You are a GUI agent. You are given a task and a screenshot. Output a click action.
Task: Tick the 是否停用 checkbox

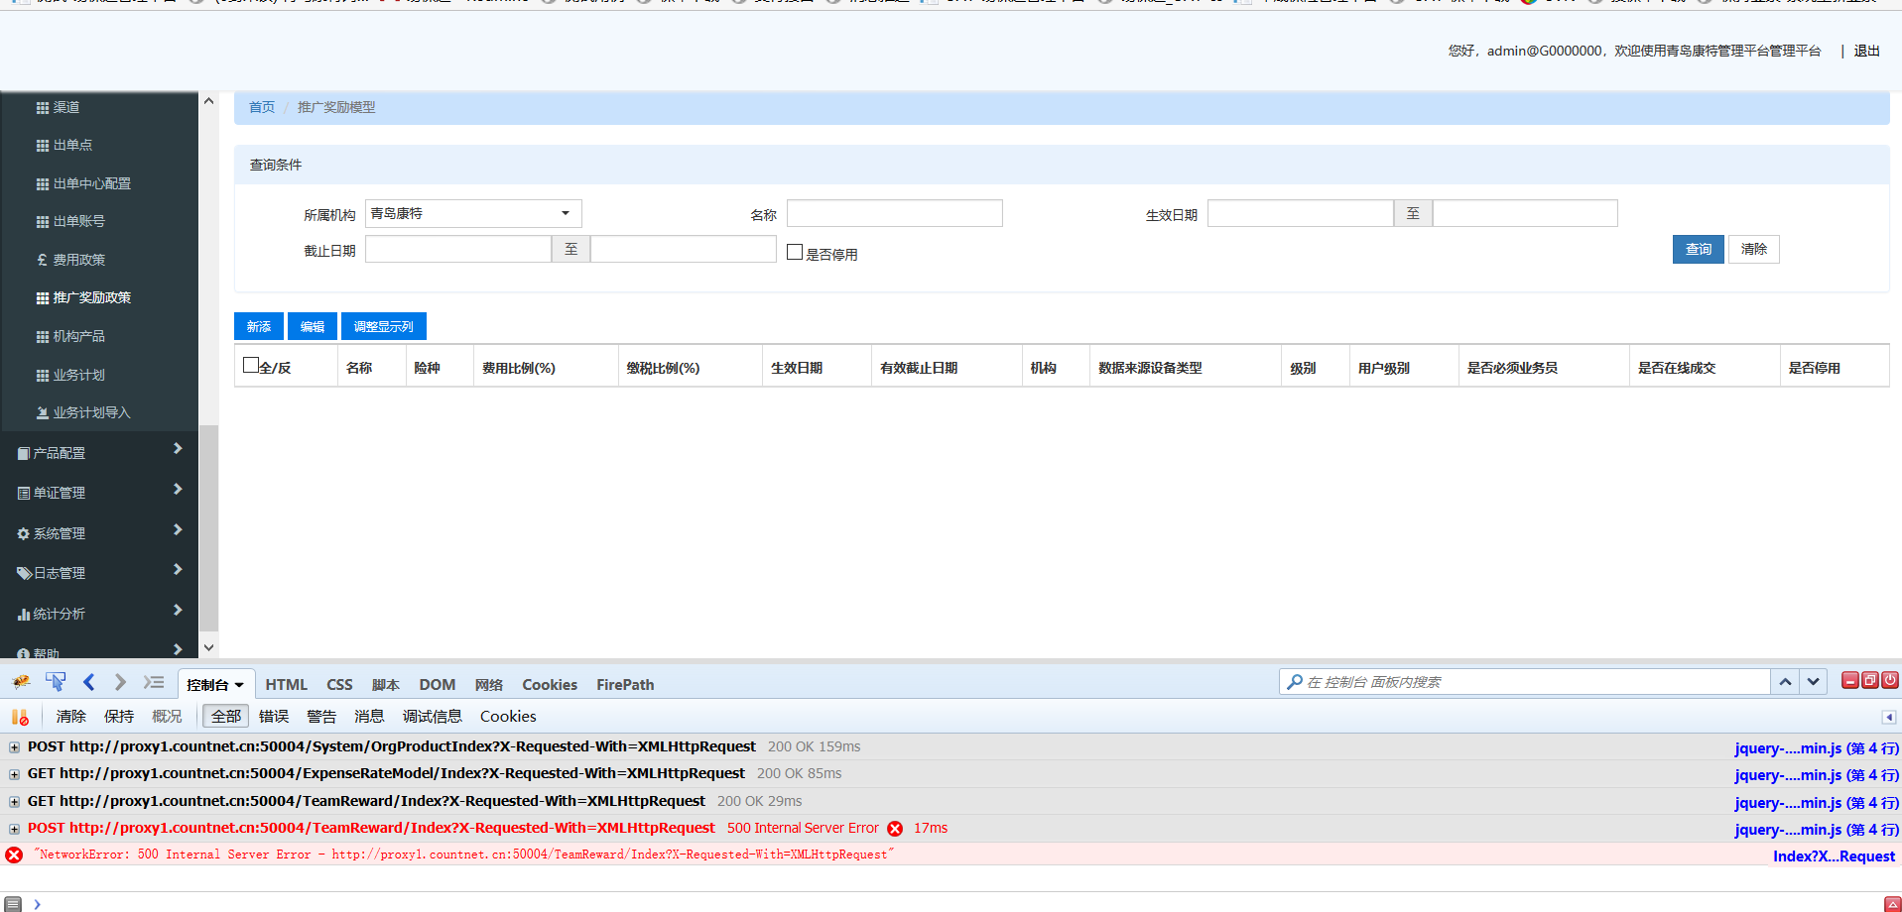click(795, 252)
